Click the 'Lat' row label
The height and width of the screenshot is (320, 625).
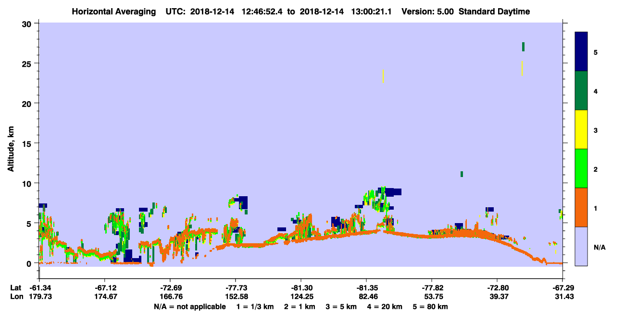click(x=16, y=288)
